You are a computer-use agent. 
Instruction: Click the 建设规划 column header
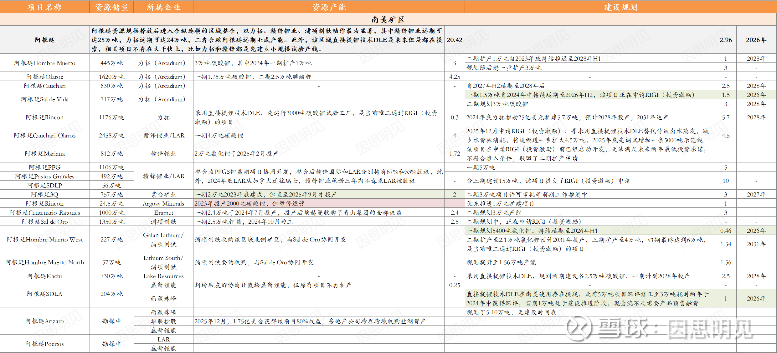[x=620, y=7]
